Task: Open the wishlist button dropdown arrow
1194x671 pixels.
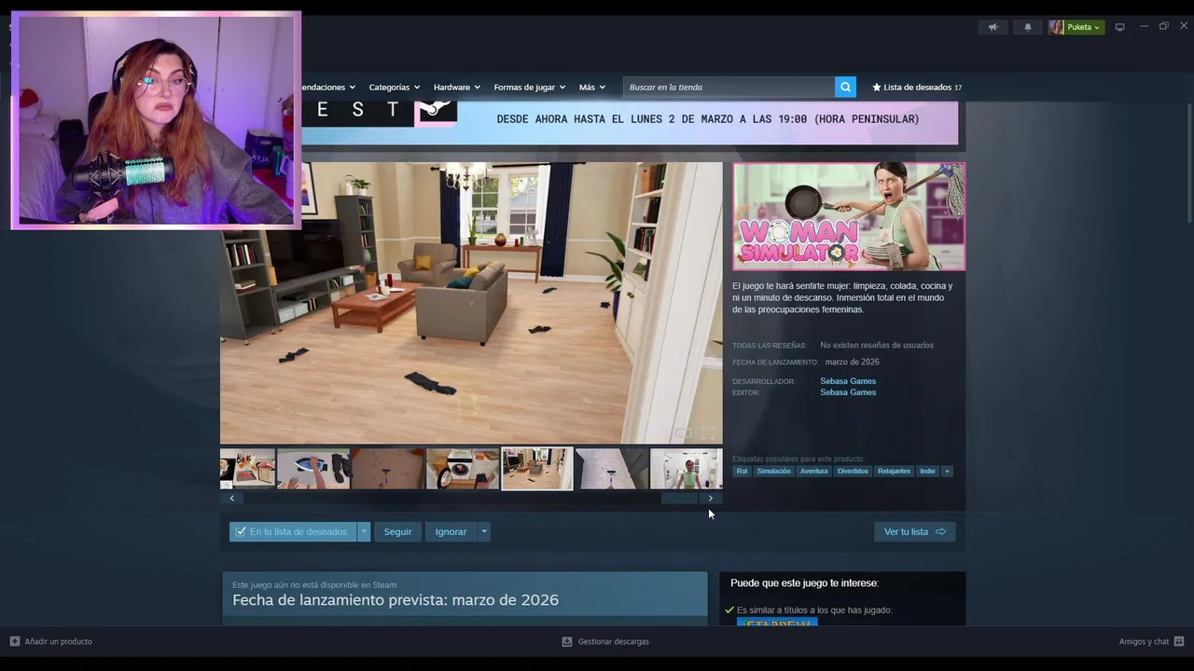Action: point(364,531)
